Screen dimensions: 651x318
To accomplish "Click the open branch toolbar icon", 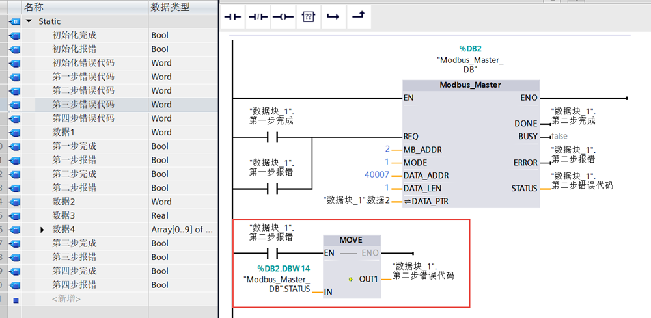I will point(333,18).
